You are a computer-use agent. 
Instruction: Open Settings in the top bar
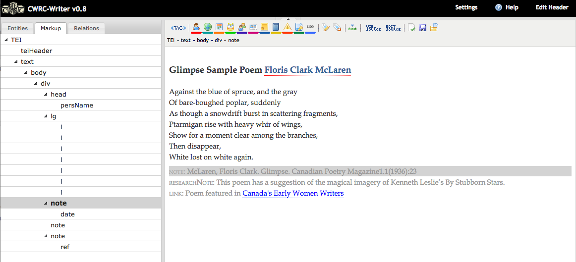pyautogui.click(x=466, y=7)
